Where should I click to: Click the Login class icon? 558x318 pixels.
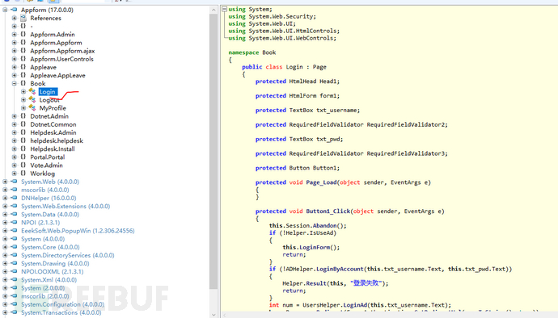(32, 92)
